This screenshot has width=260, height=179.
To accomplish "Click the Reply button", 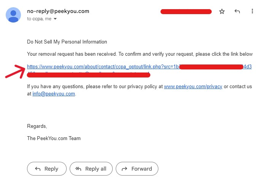I will pos(47,169).
